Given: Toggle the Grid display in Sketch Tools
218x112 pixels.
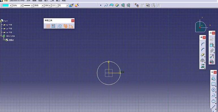Looking at the screenshot, I should [x=48, y=26].
